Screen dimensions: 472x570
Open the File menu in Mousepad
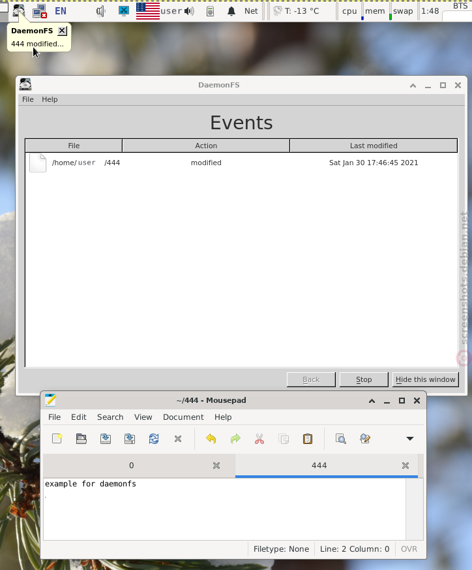55,417
